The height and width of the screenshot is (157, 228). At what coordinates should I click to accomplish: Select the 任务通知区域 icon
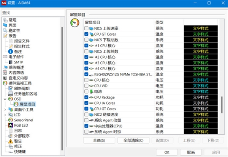coord(11,94)
